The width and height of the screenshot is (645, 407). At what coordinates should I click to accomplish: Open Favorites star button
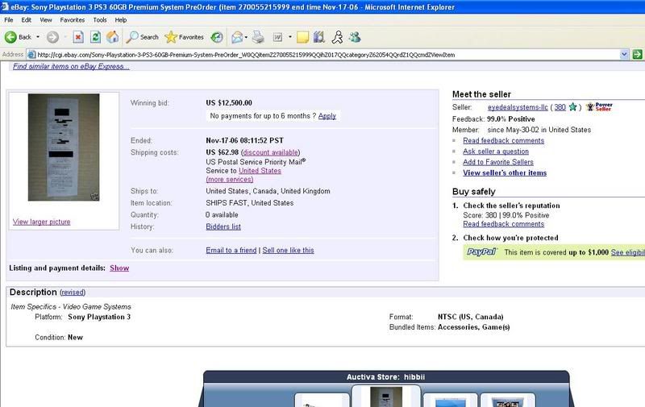tap(184, 37)
